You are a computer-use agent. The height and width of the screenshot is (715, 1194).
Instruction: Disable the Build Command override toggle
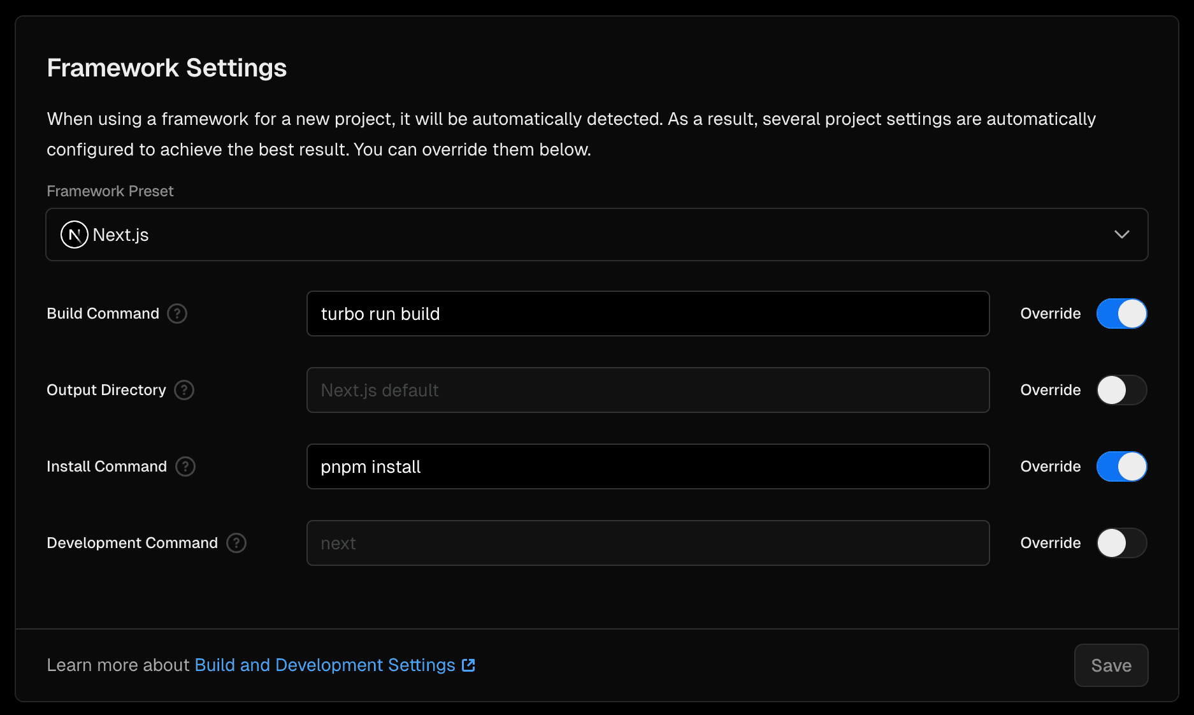click(1121, 314)
